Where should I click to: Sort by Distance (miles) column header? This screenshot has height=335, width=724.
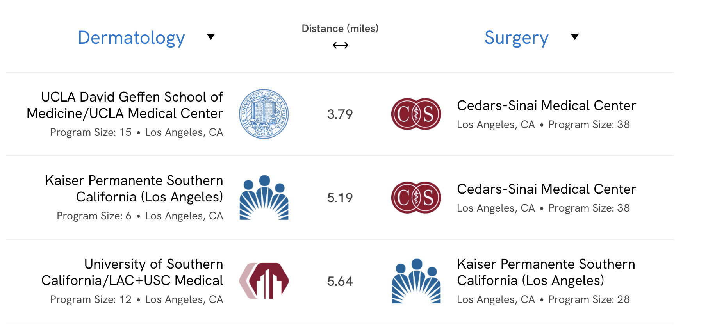click(340, 29)
